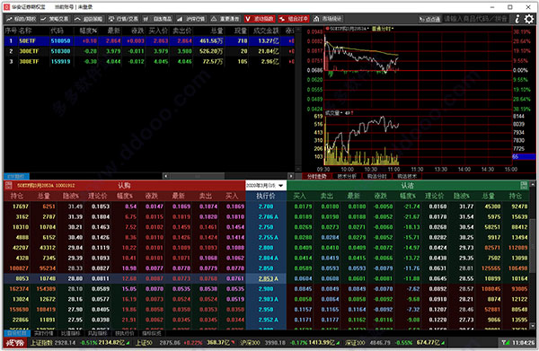Viewport: 539px width, 351px height.
Task: Open the 行情/交易 toolbar button
Action: pos(123,19)
